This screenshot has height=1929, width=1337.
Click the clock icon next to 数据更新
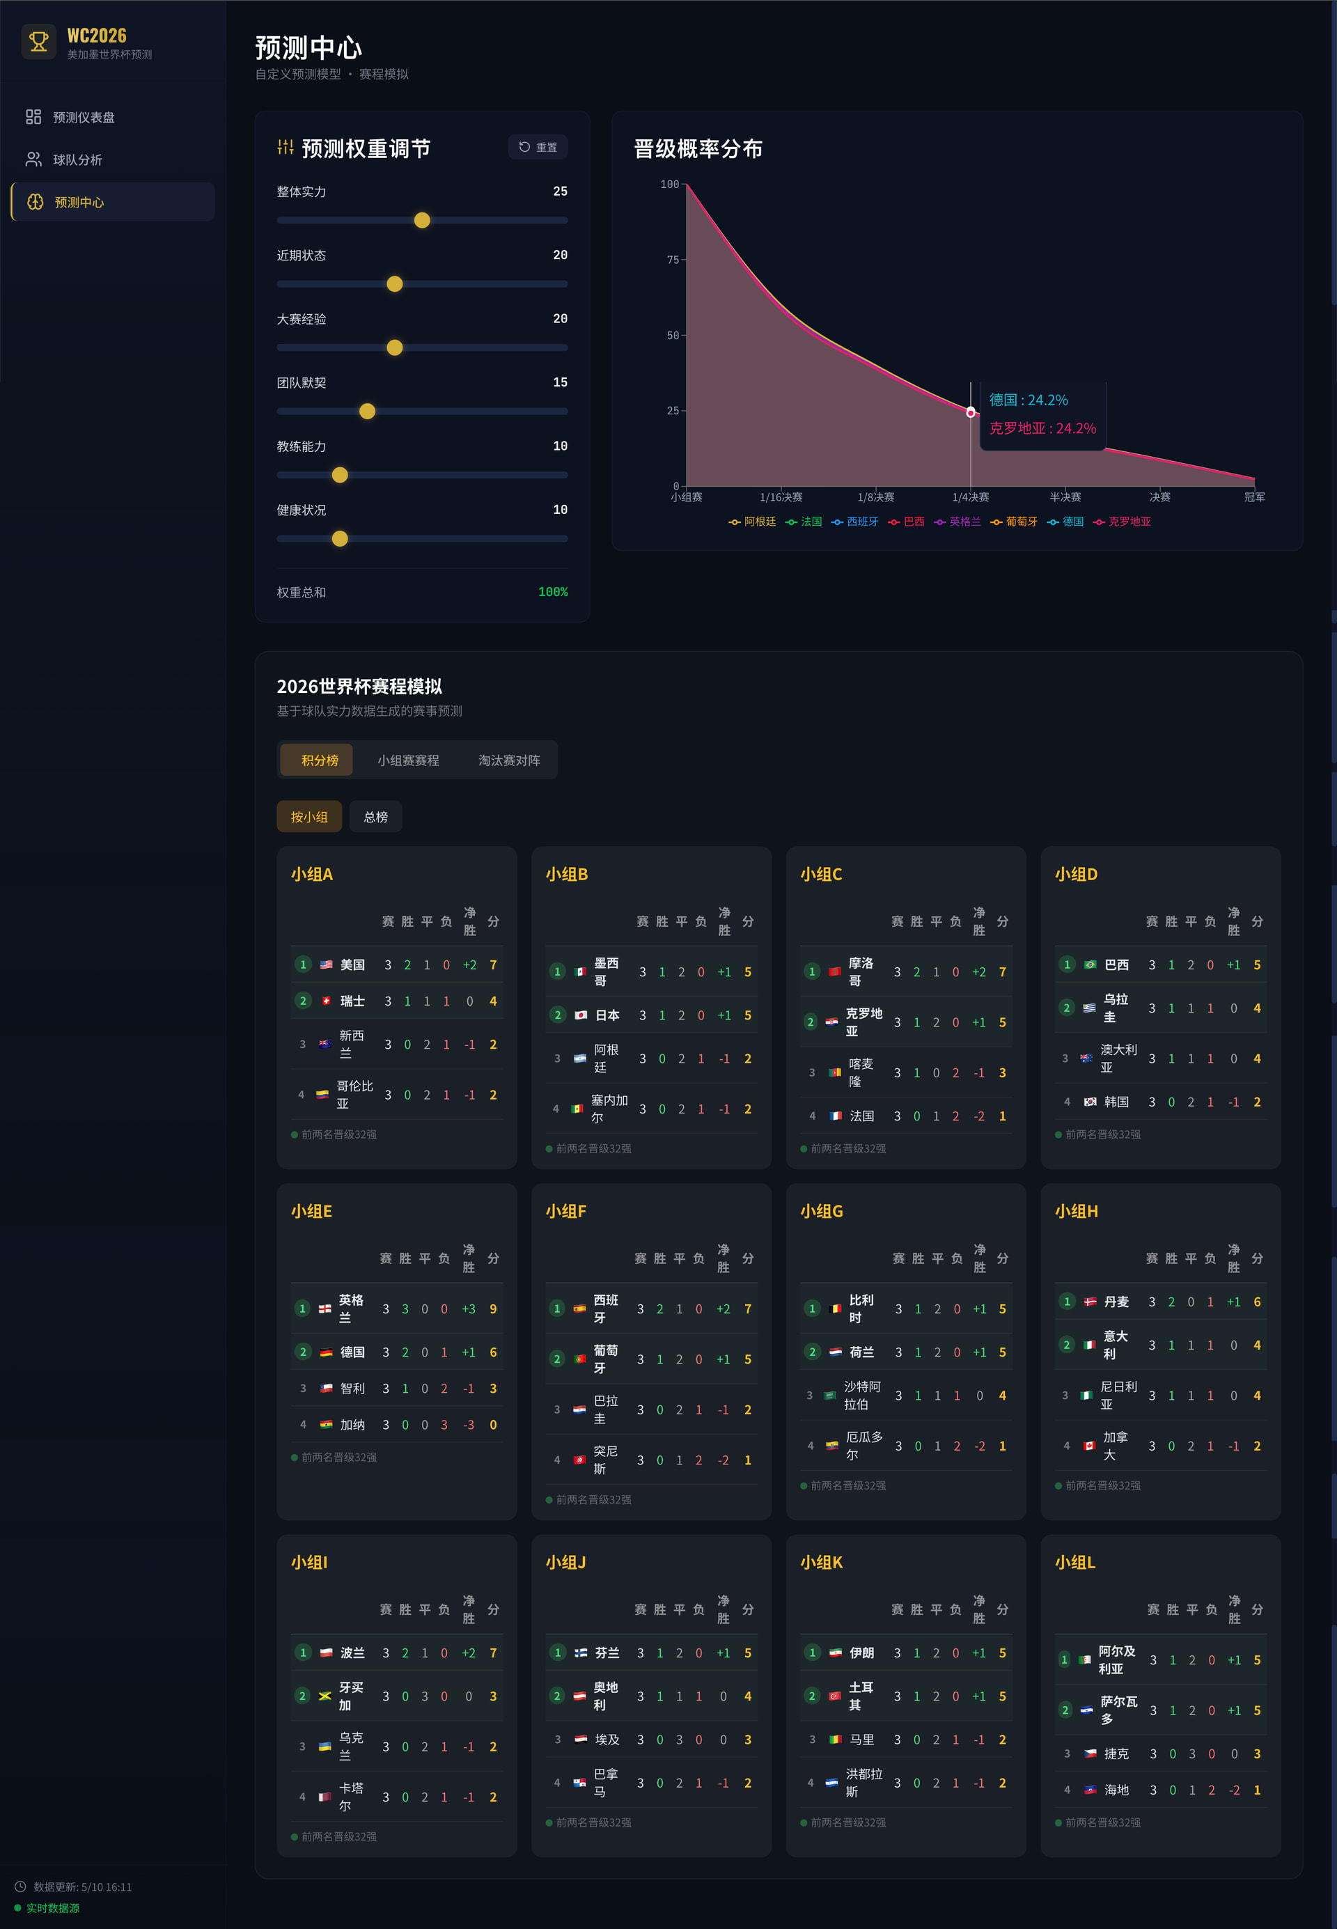(x=20, y=1887)
